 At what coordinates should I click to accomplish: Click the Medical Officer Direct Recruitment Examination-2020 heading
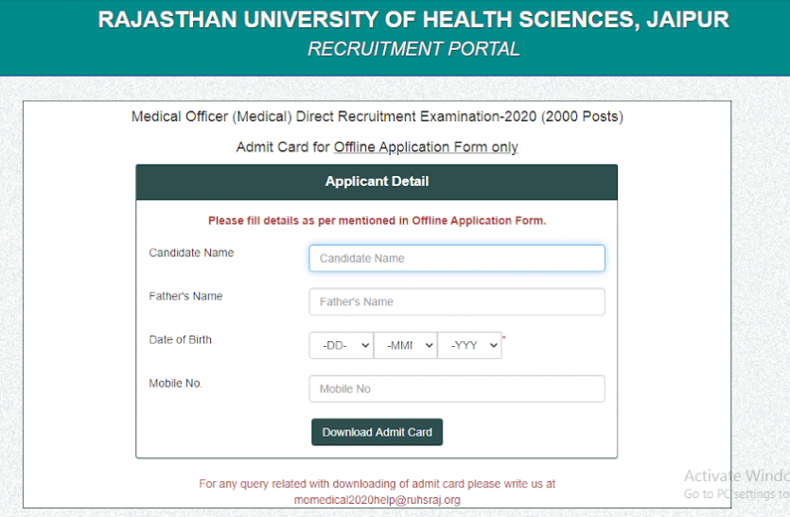pyautogui.click(x=377, y=116)
